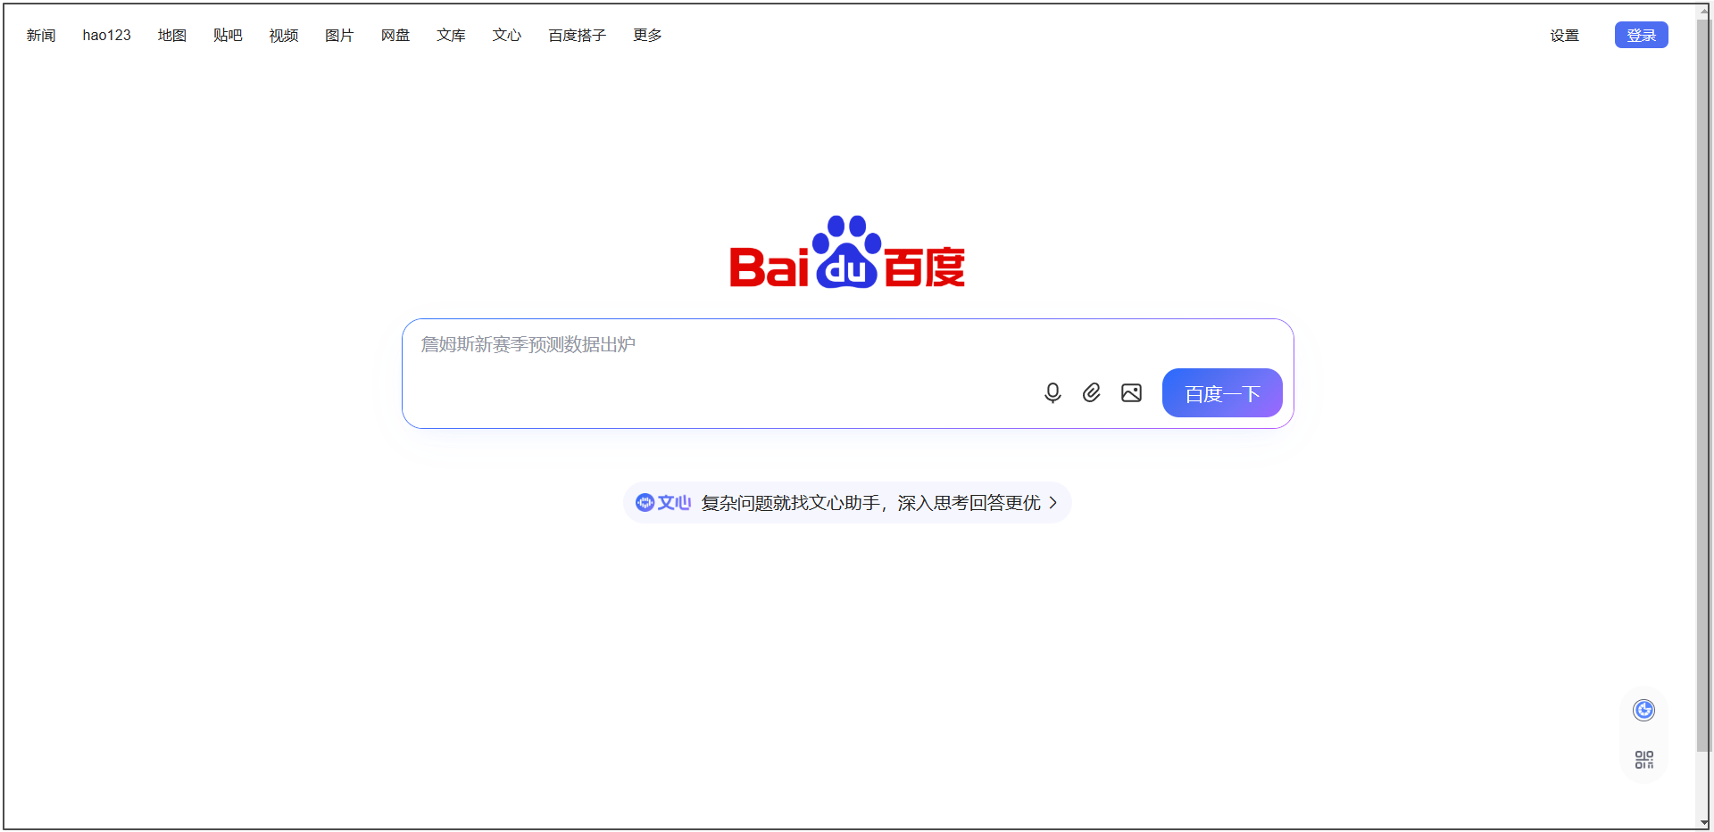
Task: Go to the 贴吧 tab
Action: tap(228, 35)
